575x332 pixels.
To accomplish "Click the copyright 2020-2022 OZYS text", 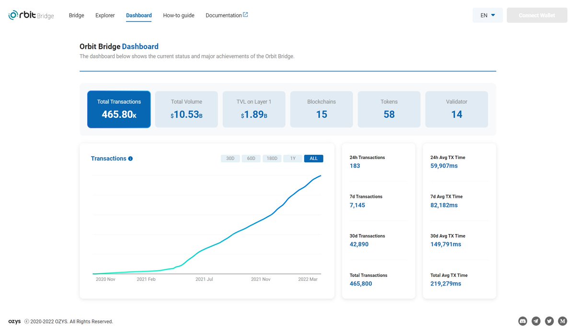I will click(x=69, y=321).
